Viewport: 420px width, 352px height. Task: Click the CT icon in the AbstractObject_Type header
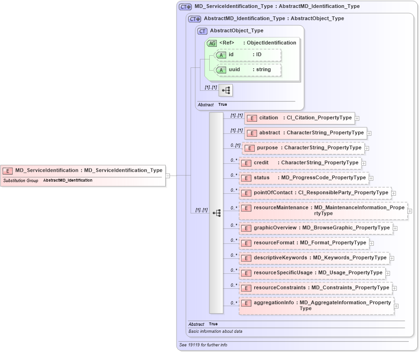[x=201, y=31]
